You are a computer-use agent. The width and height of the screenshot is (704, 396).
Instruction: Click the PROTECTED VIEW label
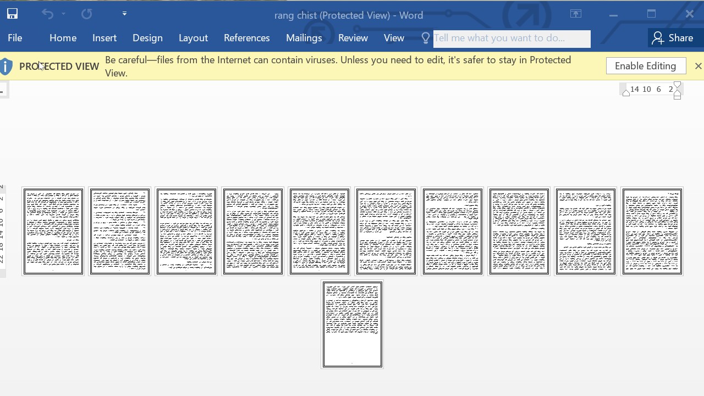point(59,66)
